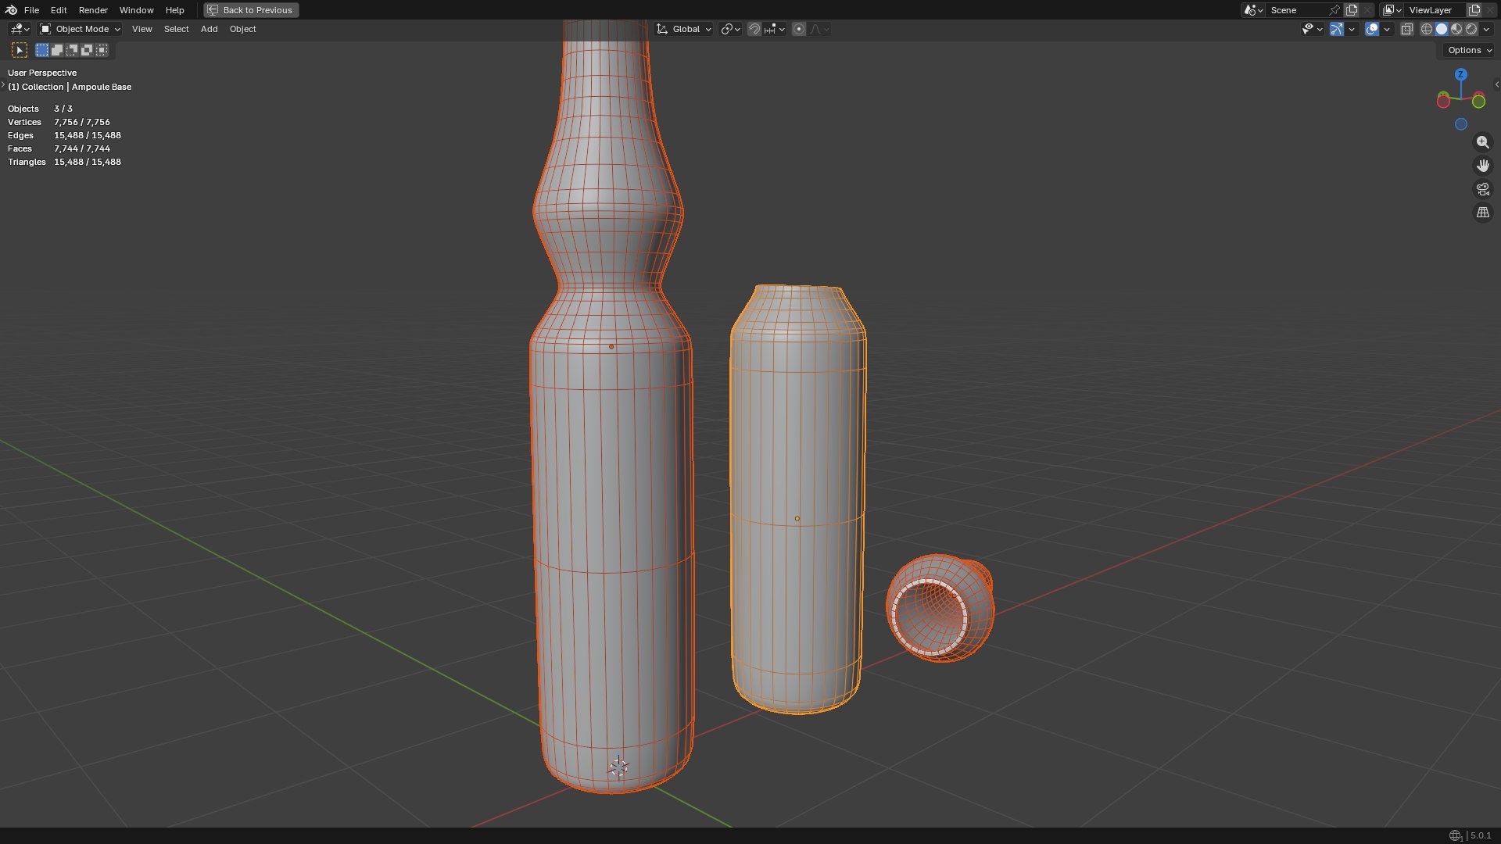The image size is (1501, 844).
Task: Open the viewport shading options dropdown
Action: point(1486,29)
